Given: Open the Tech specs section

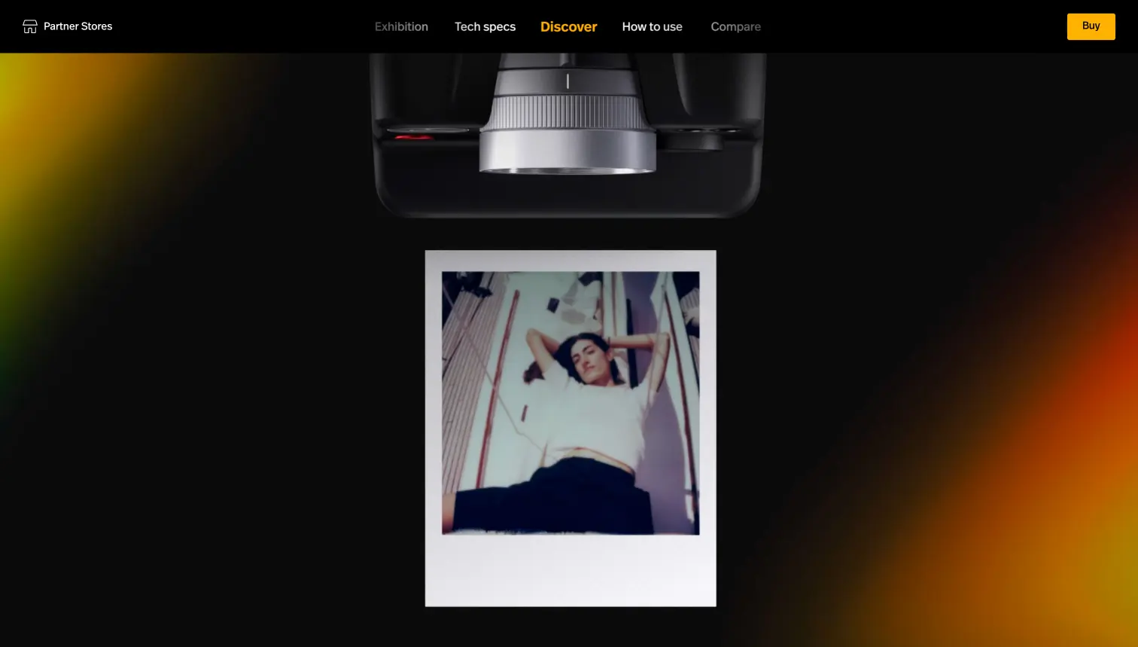Looking at the screenshot, I should tap(485, 26).
